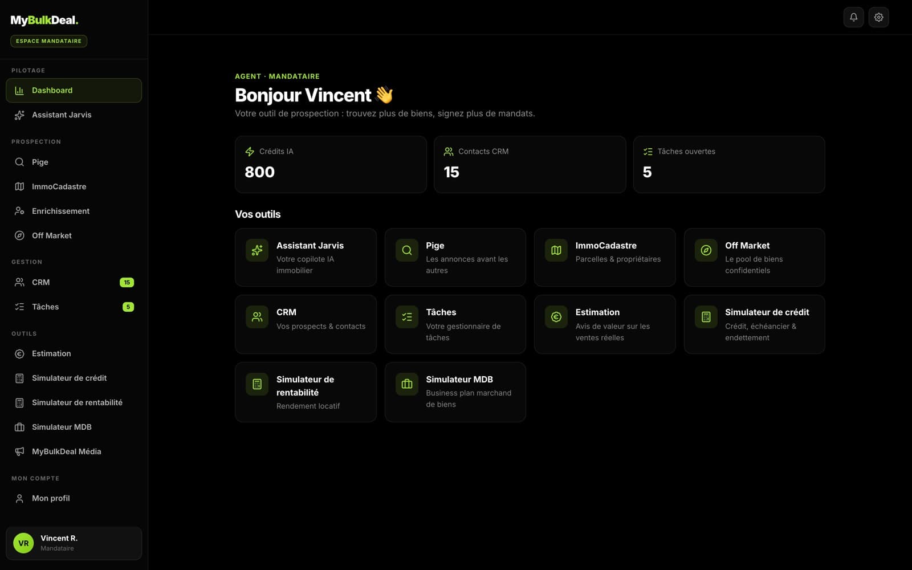Click Simulateur MDB card briefcase icon
The height and width of the screenshot is (570, 912).
coord(407,384)
